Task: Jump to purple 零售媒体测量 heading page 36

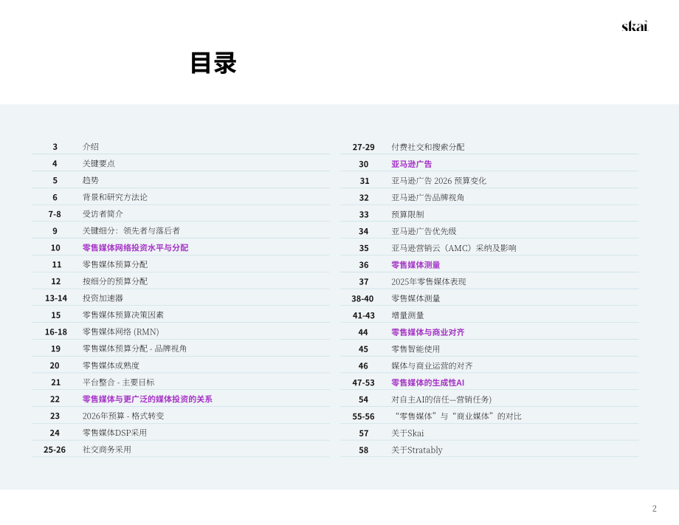Action: coord(416,264)
